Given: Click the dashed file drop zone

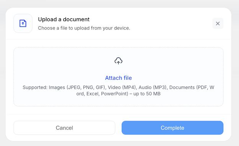Looking at the screenshot, I should pyautogui.click(x=118, y=77).
